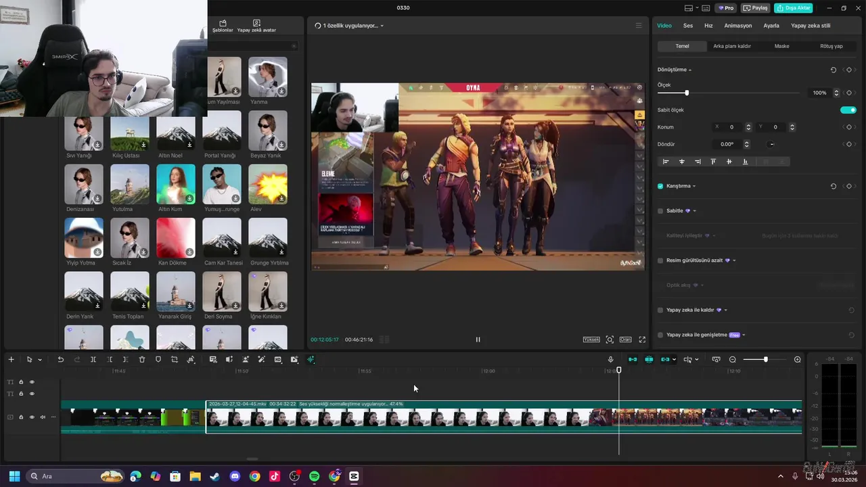This screenshot has height=487, width=866.
Task: Click the teal audio waveform icon in timeline toolbar
Action: (311, 360)
